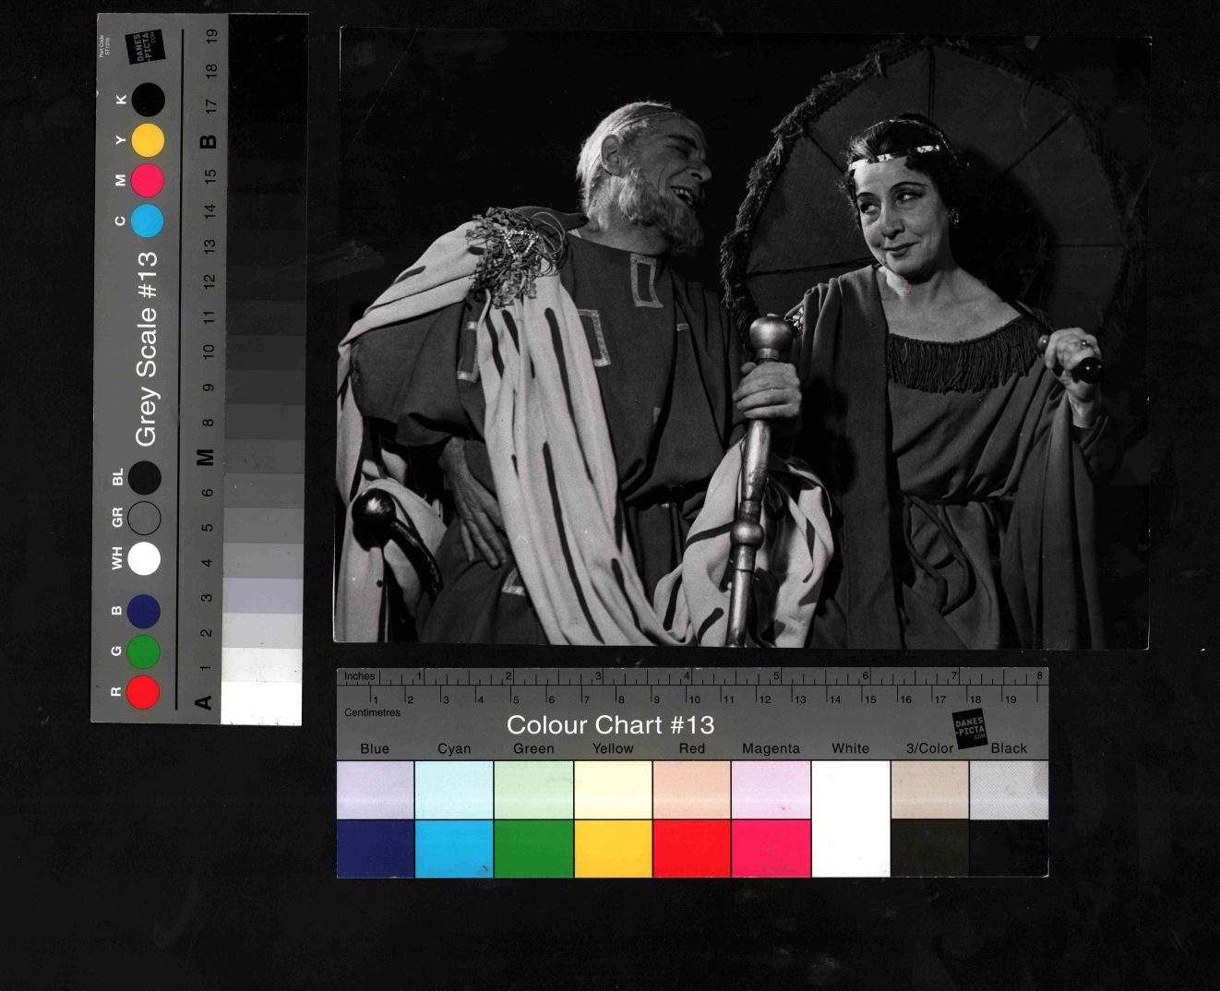Click the light pink tint under Magenta
Image resolution: width=1220 pixels, height=991 pixels.
click(771, 790)
